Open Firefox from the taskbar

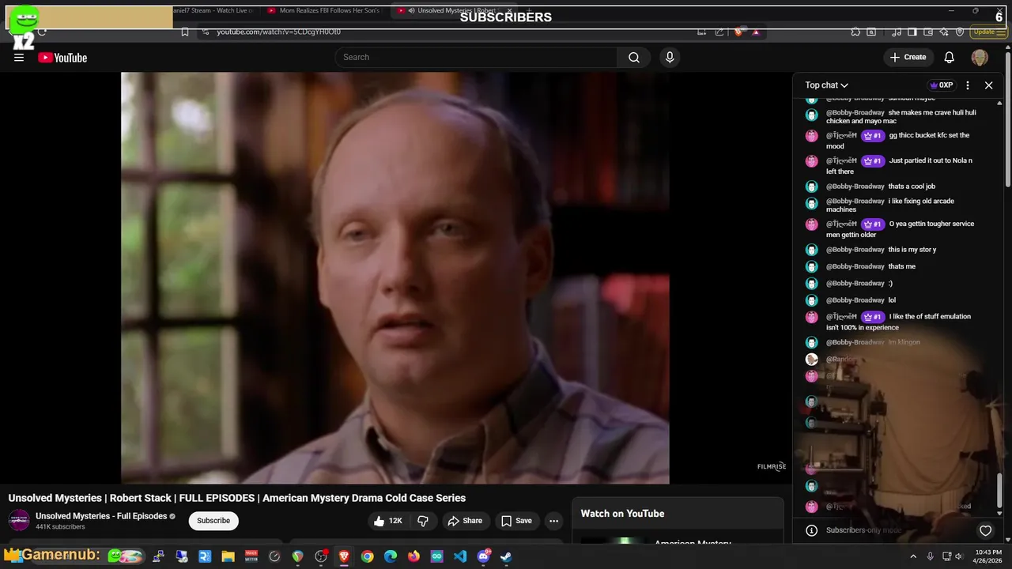pyautogui.click(x=413, y=556)
